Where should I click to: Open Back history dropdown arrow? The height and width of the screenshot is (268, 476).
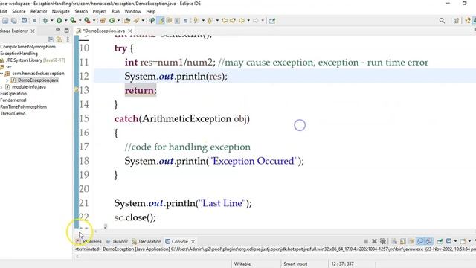click(248, 21)
